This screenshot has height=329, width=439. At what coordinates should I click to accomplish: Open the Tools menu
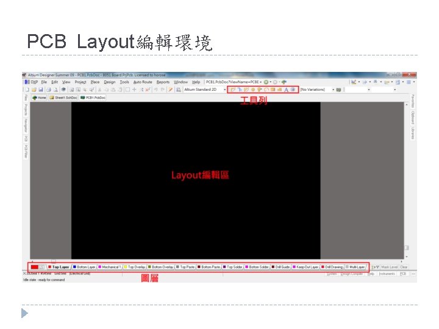point(124,82)
